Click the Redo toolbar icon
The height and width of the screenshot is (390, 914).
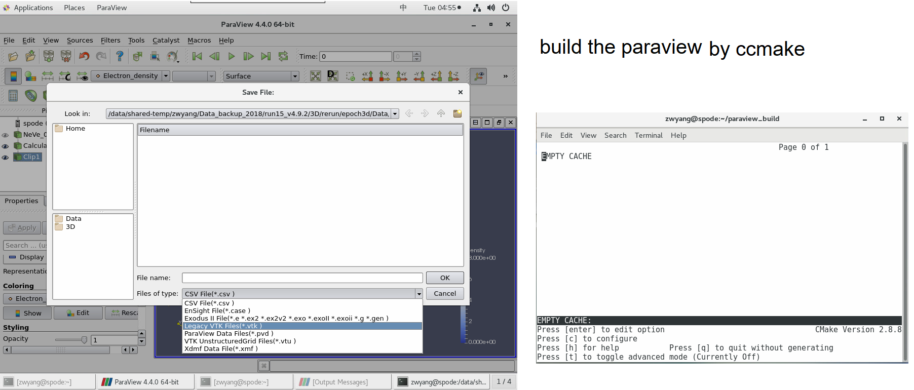point(101,56)
